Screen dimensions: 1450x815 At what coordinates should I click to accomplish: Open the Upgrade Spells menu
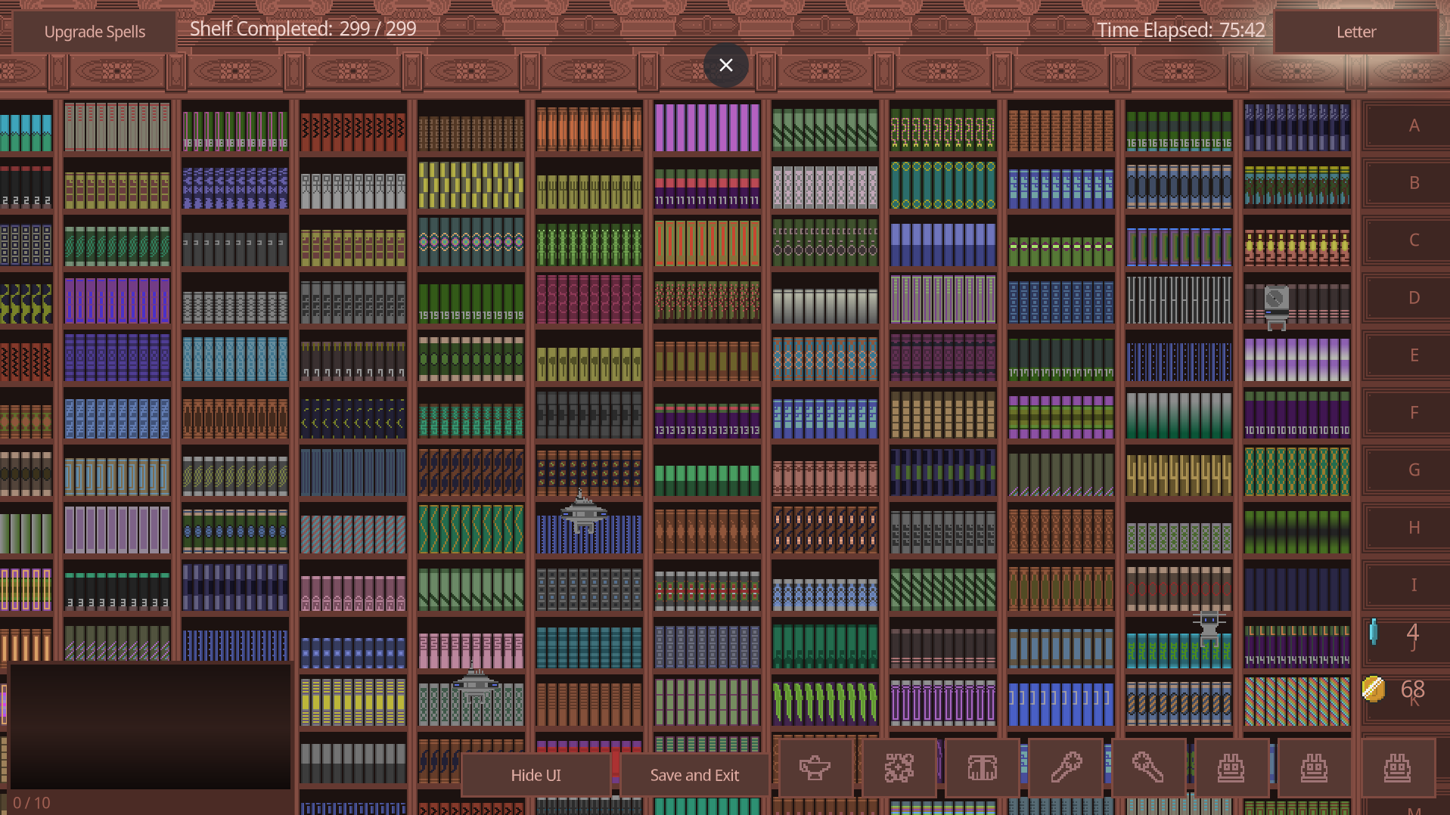(95, 32)
